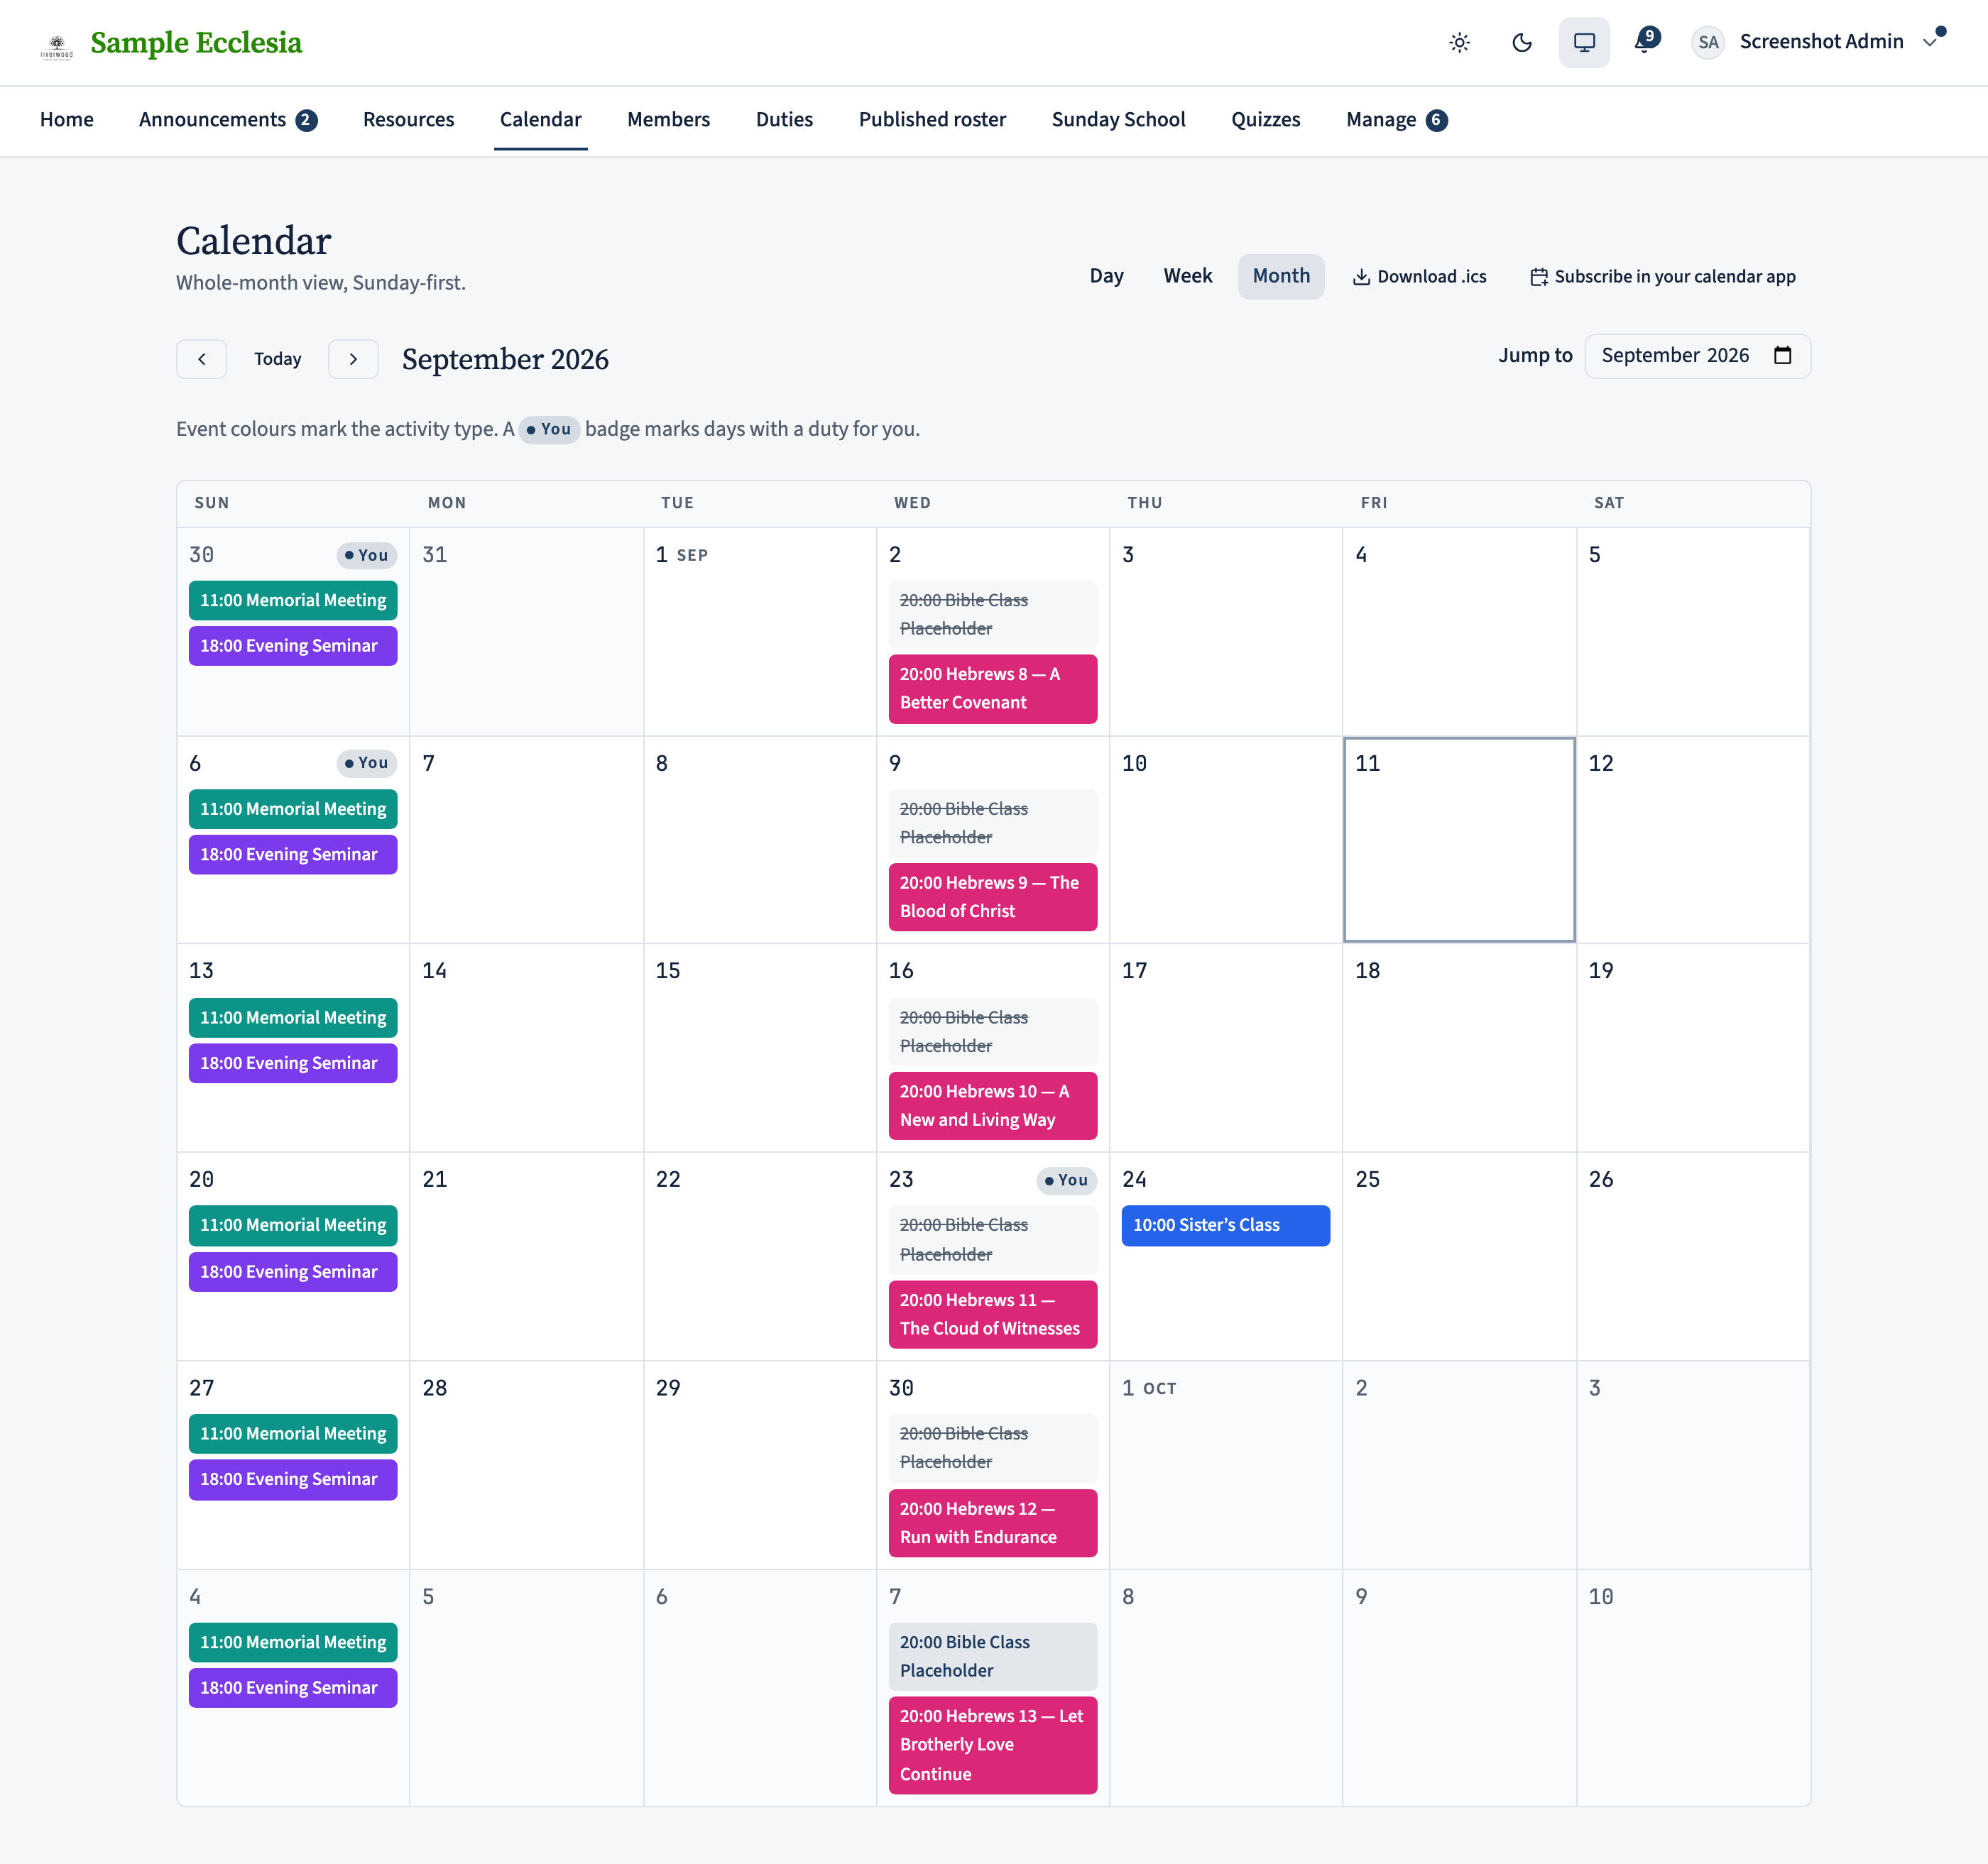Open Sample Ecclesia site title
This screenshot has height=1864, width=1988.
point(196,43)
